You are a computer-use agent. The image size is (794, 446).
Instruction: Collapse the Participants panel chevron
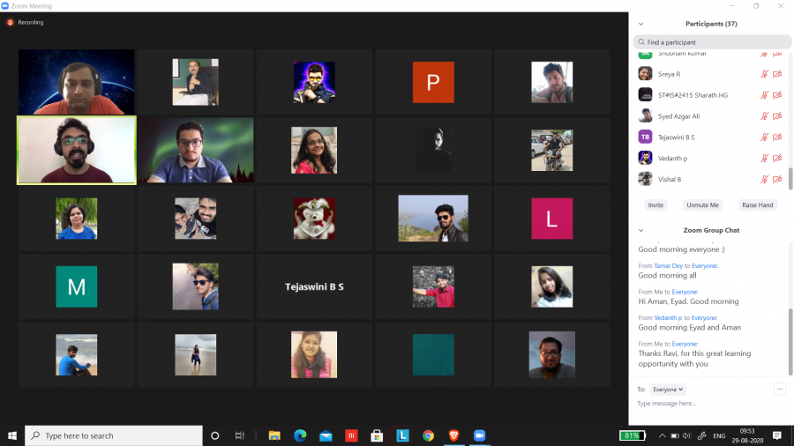pos(641,24)
